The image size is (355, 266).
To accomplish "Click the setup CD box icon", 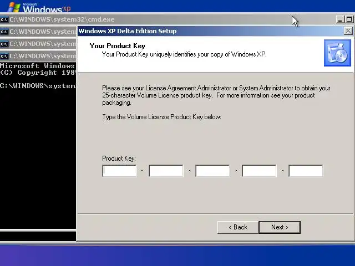I will 337,53.
